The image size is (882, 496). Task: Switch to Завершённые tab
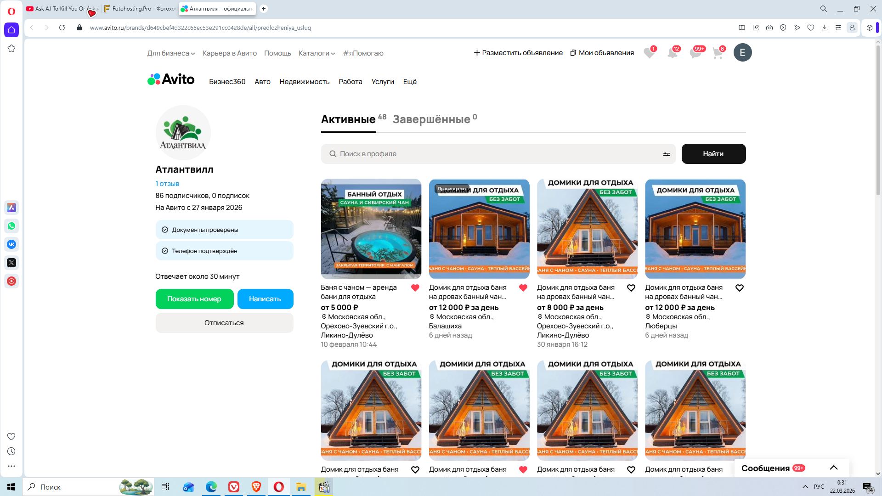click(431, 119)
